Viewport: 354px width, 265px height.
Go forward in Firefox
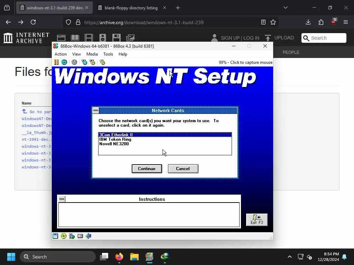click(20, 22)
